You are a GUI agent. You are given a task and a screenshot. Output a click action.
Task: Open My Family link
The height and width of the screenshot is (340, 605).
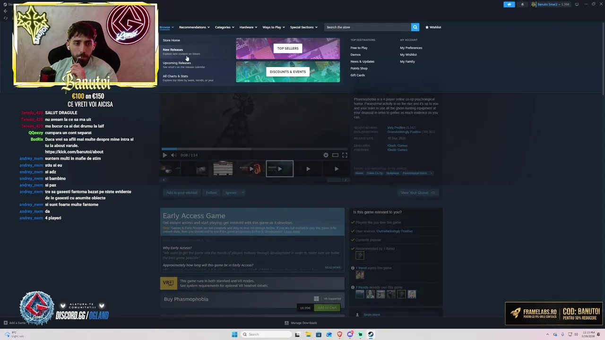(x=407, y=61)
